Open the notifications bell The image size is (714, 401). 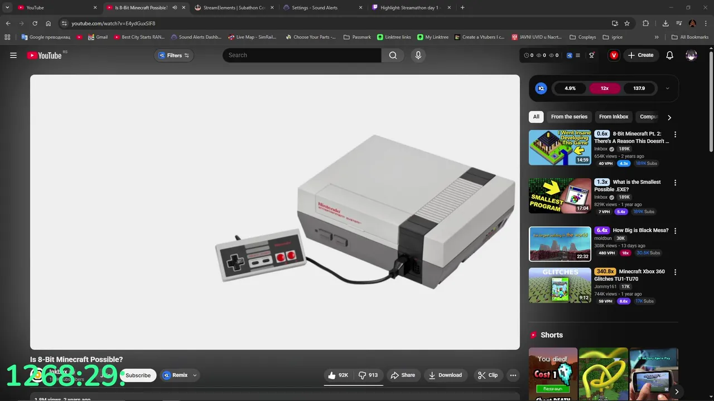coord(670,55)
